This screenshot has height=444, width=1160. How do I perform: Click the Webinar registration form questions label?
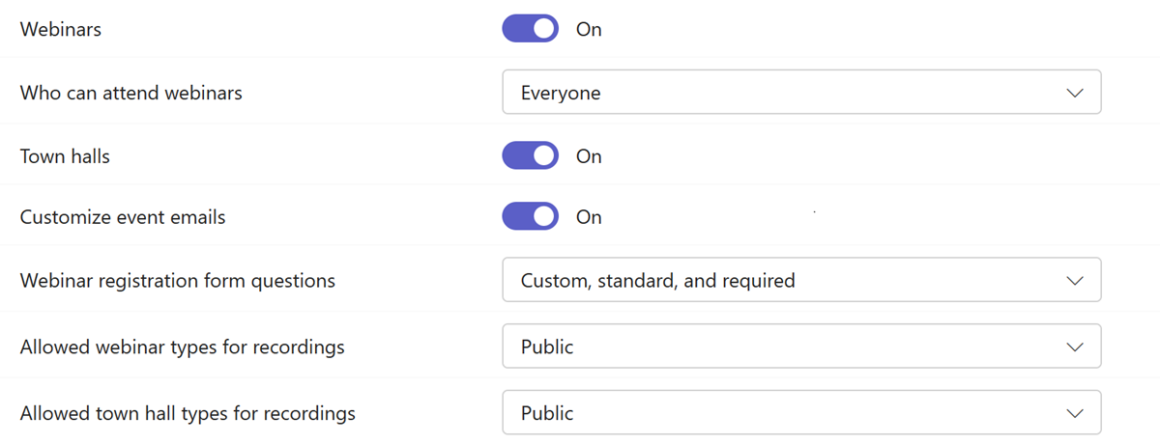(x=178, y=281)
